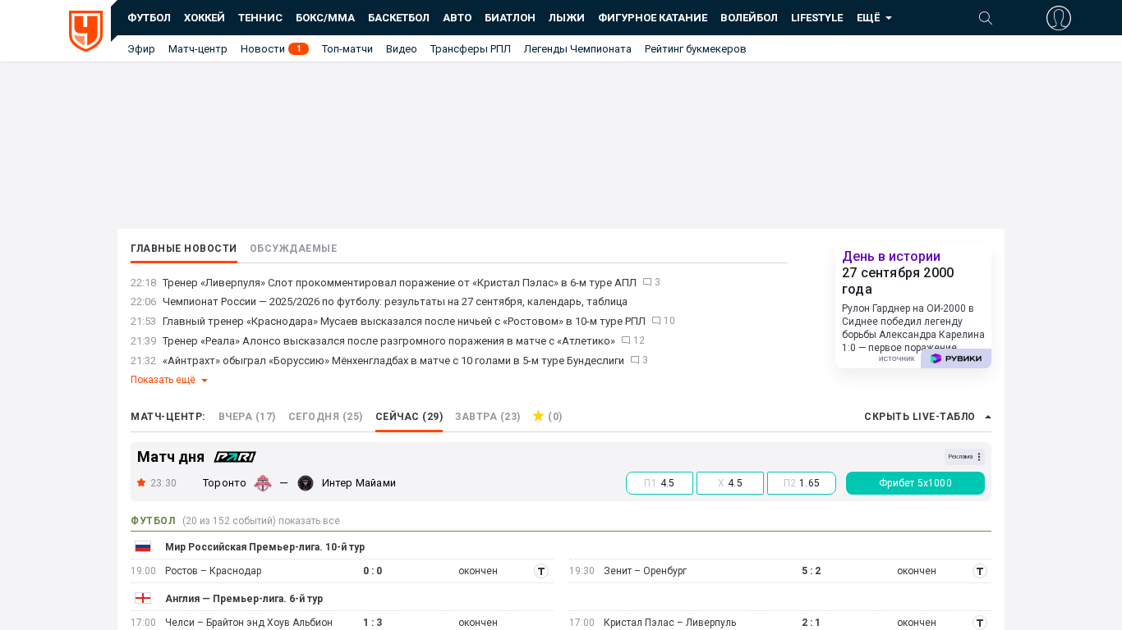Open Легенды Чемпионата page

click(577, 49)
